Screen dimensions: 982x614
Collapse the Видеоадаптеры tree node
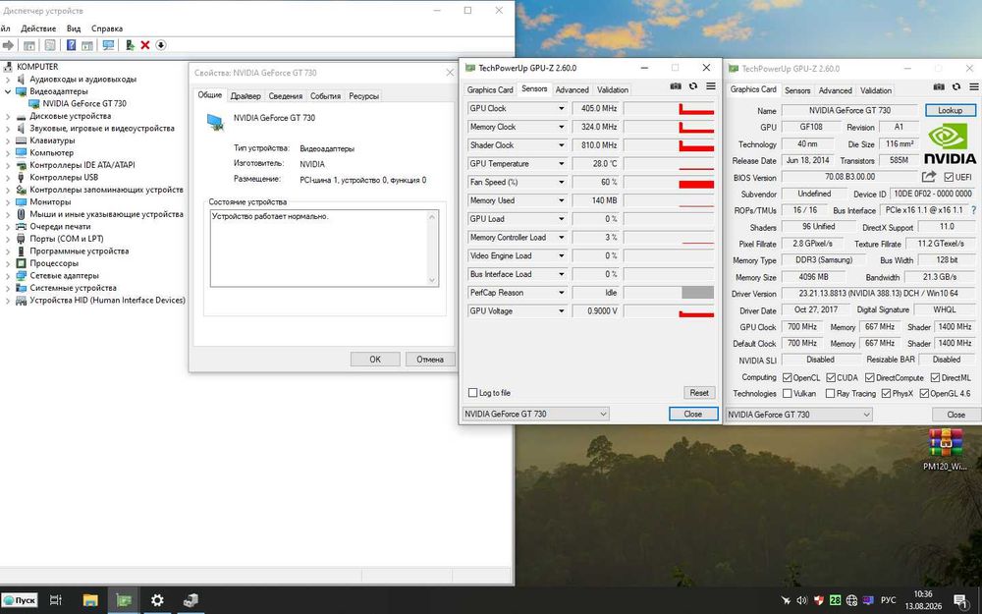click(x=8, y=91)
